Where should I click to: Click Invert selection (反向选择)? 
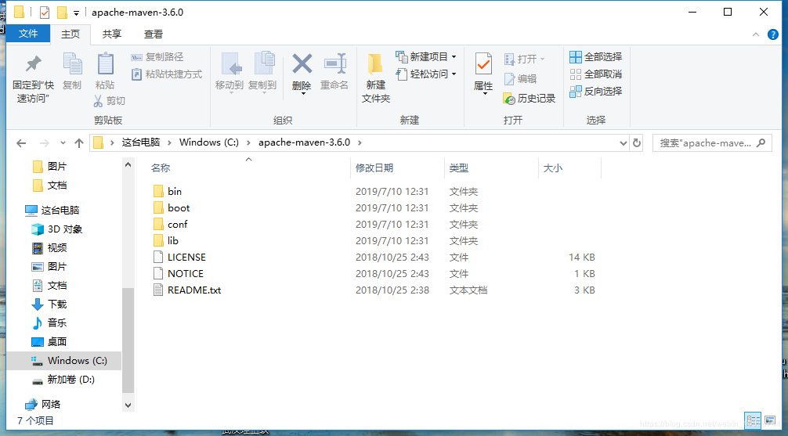click(596, 92)
